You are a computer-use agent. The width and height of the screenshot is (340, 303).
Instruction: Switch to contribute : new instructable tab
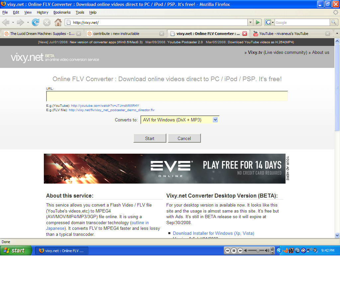pos(125,34)
